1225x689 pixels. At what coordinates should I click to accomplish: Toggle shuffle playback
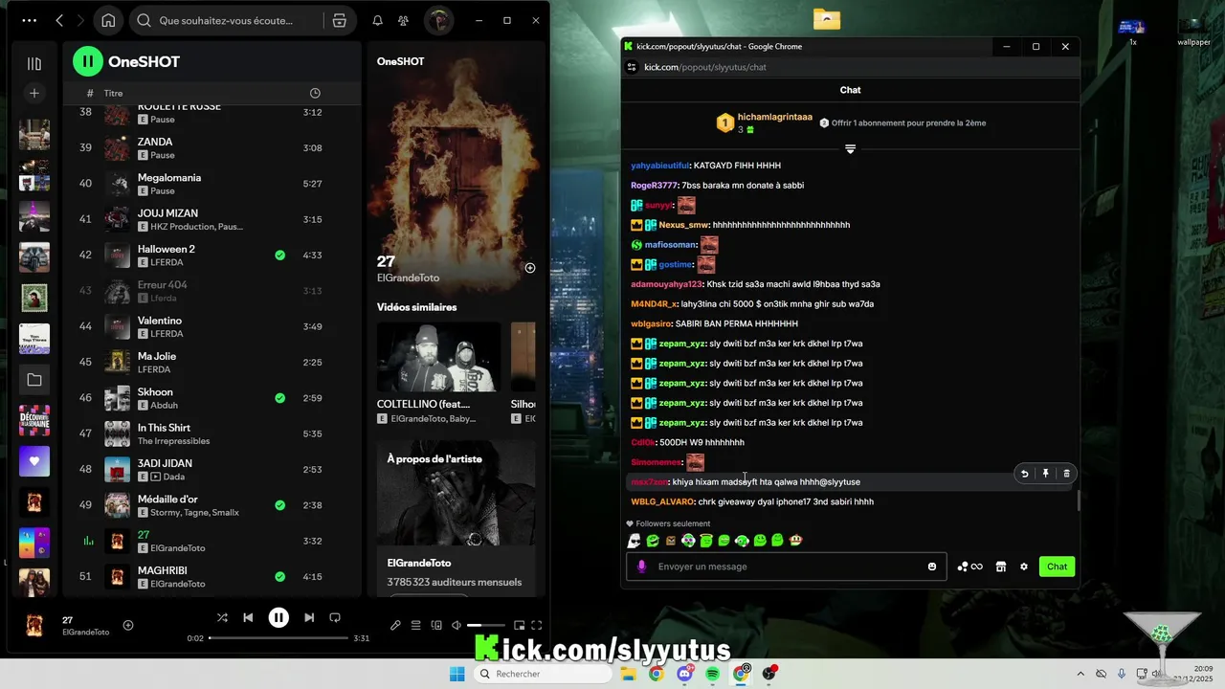click(222, 618)
